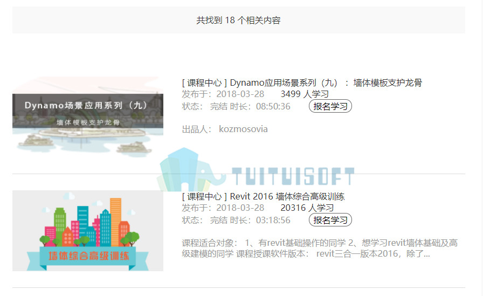Click the 3499 人学习 learner count
Viewport: 483px width, 296px height.
click(305, 94)
